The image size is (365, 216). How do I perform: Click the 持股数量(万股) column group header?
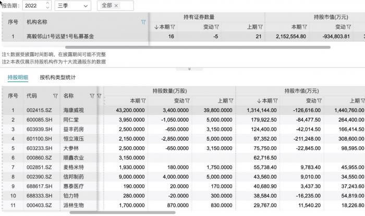169,91
